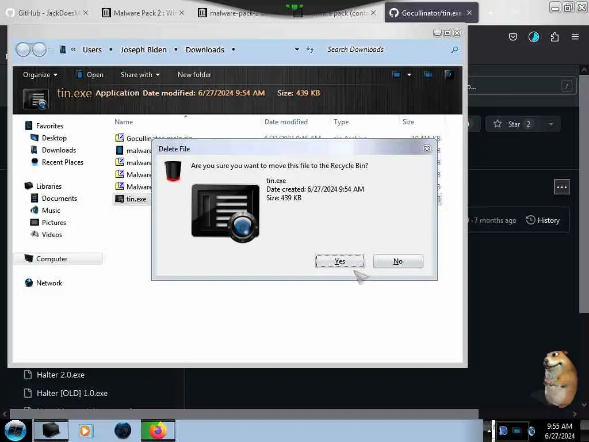This screenshot has height=442, width=589.
Task: Sort files by Date modified column
Action: pos(286,122)
